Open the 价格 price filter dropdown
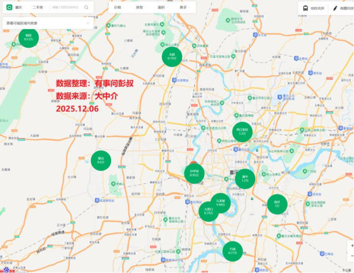 coord(119,7)
